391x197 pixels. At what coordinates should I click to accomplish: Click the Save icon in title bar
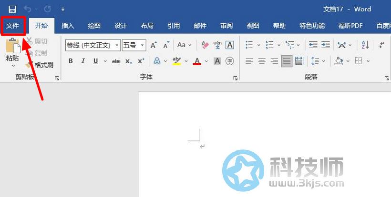(x=12, y=9)
